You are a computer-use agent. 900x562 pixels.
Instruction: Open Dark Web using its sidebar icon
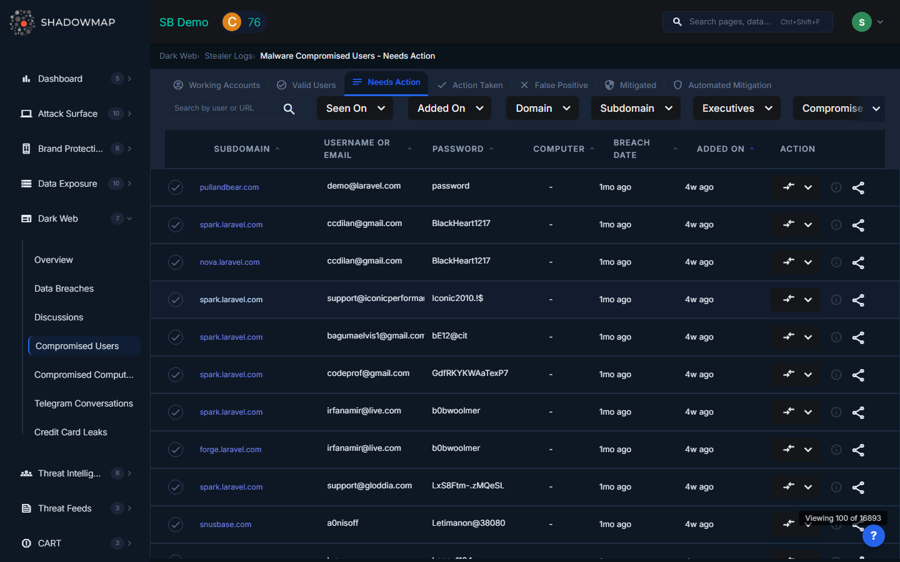(26, 219)
